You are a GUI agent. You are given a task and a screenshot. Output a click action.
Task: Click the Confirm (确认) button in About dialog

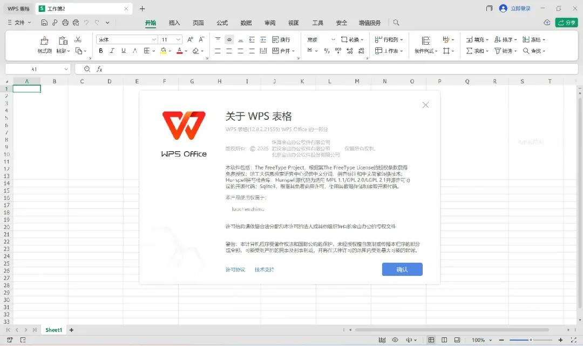[x=402, y=269]
